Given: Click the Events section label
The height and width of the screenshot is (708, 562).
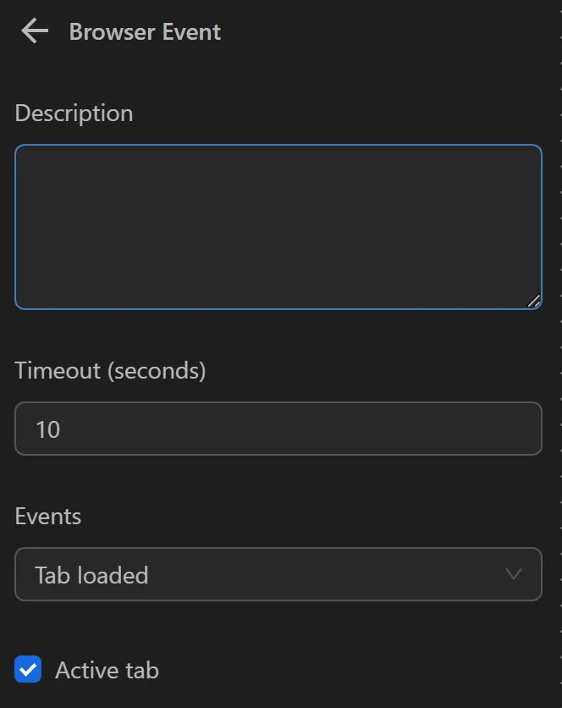Looking at the screenshot, I should [48, 517].
